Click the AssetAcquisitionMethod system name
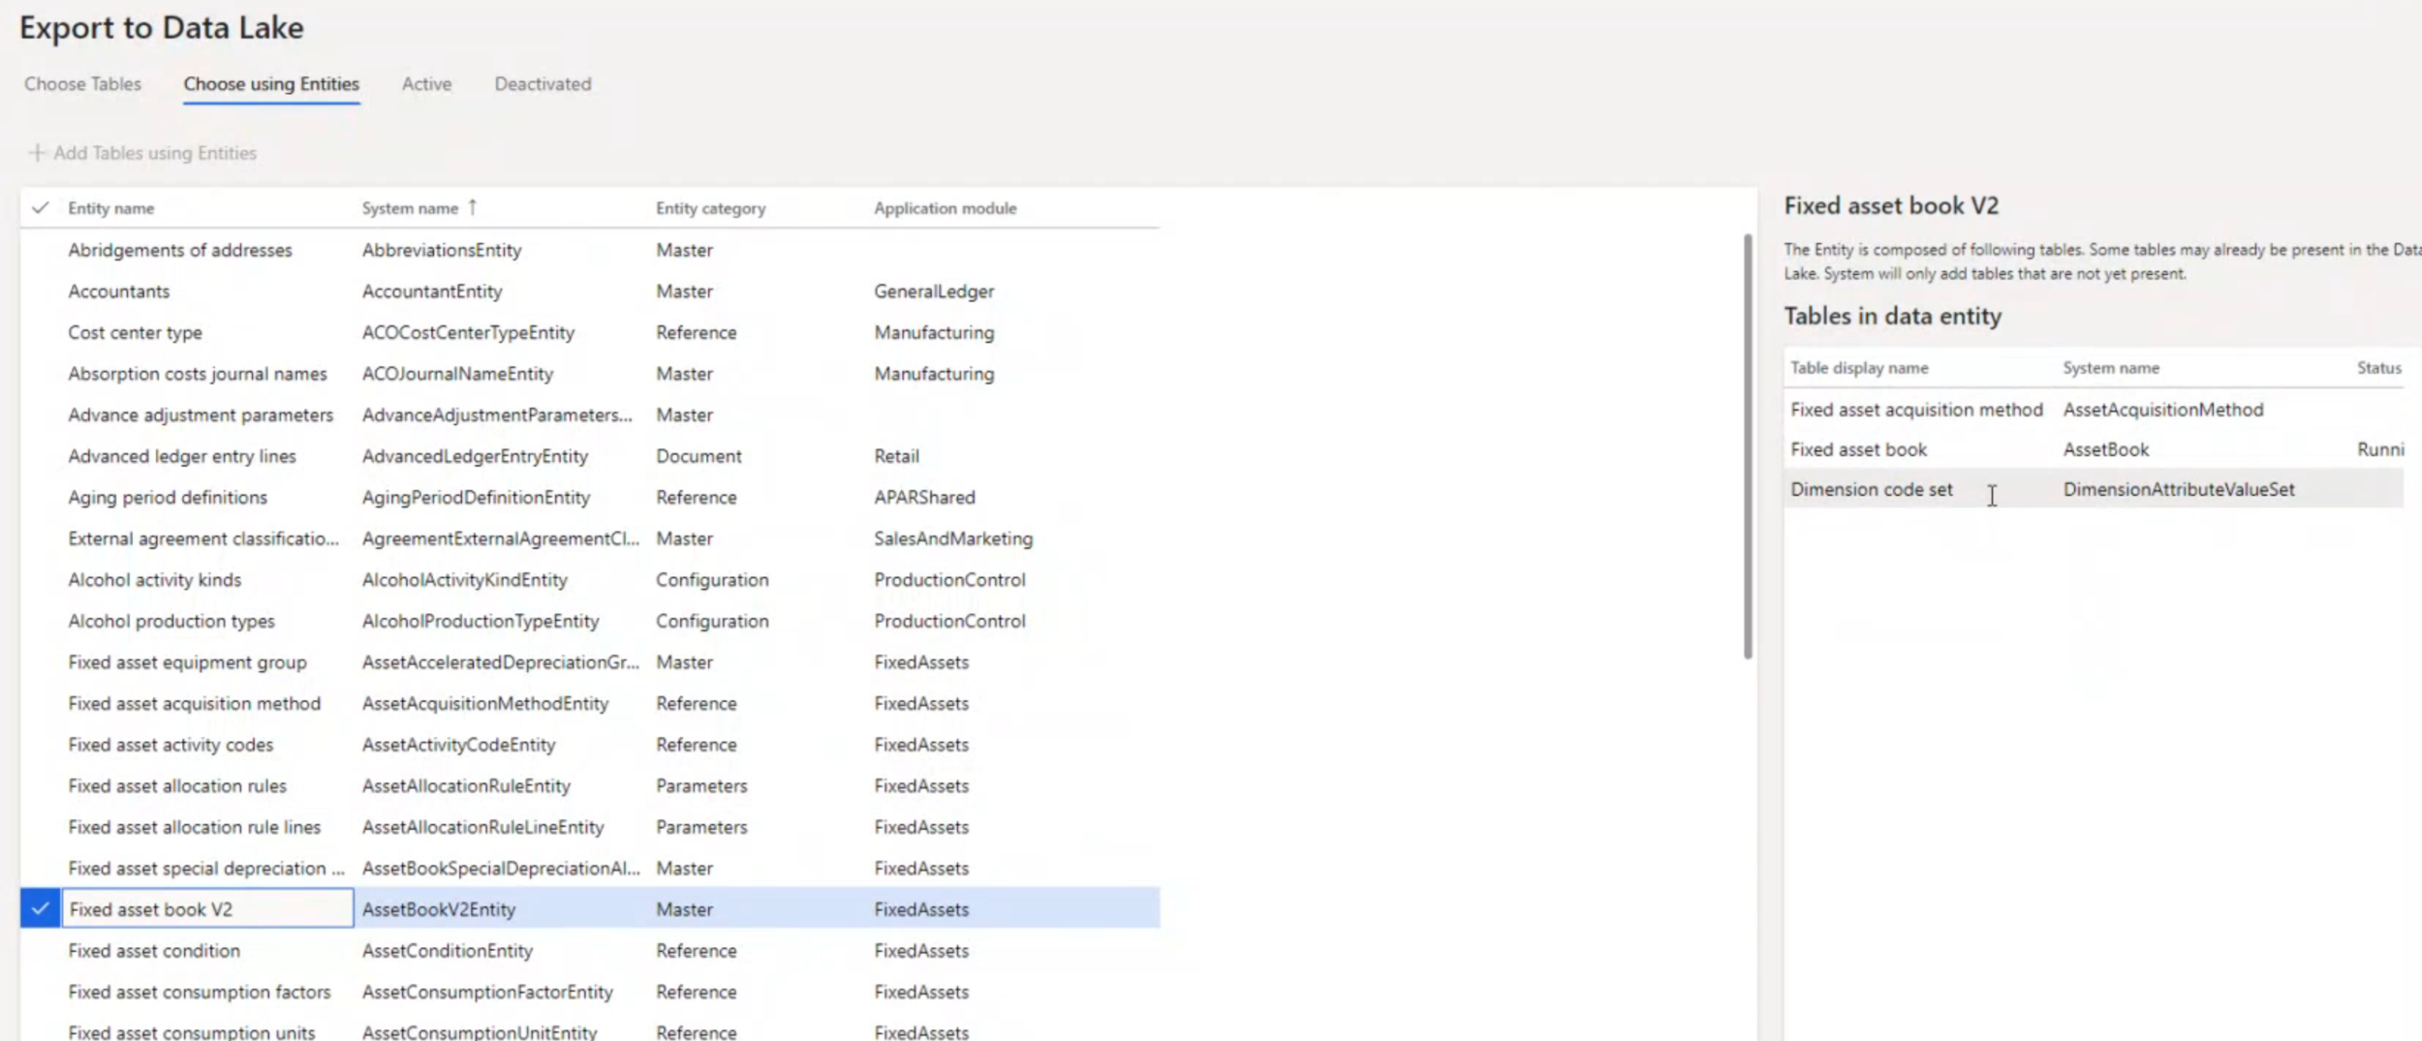 pyautogui.click(x=2163, y=410)
